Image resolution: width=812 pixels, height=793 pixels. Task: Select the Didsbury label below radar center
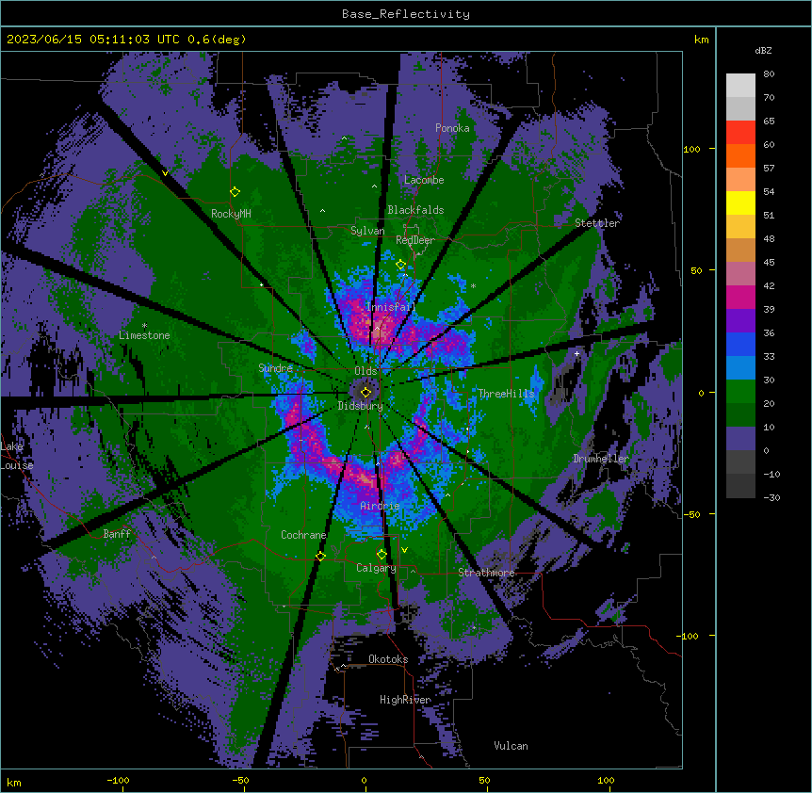click(361, 406)
